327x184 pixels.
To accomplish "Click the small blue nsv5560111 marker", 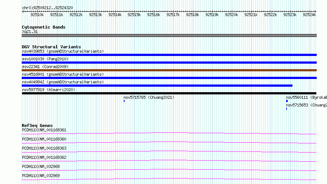I will (x=287, y=101).
